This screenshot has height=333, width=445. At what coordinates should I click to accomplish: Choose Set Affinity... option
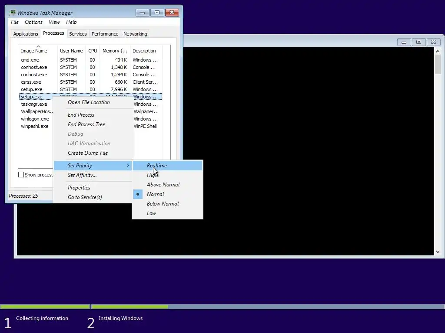[x=93, y=175]
